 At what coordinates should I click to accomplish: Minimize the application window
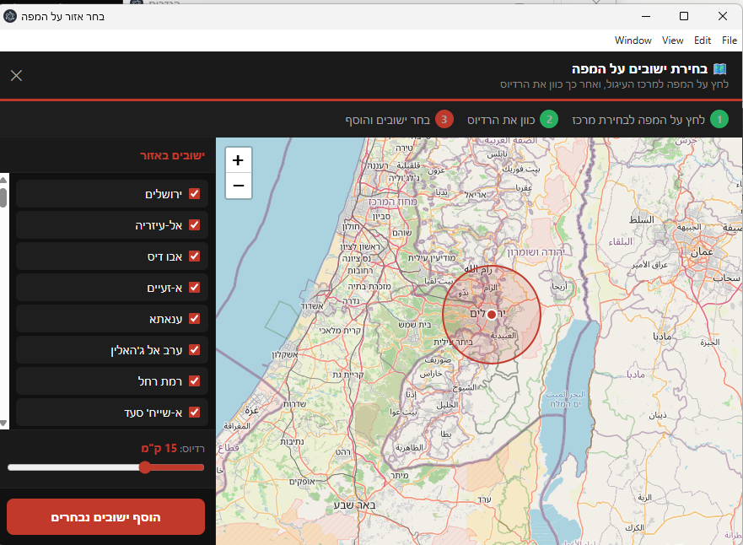tap(646, 16)
